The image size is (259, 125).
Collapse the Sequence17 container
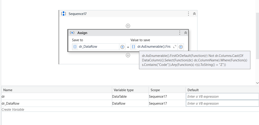(x=194, y=14)
